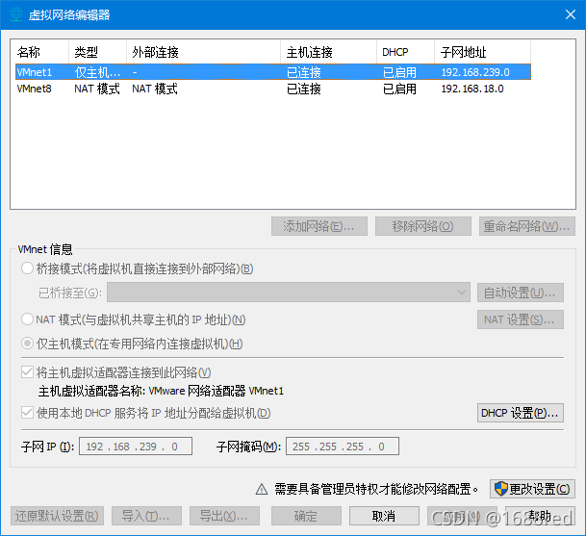Click 更改设置 shield button
The height and width of the screenshot is (536, 586).
(x=532, y=489)
